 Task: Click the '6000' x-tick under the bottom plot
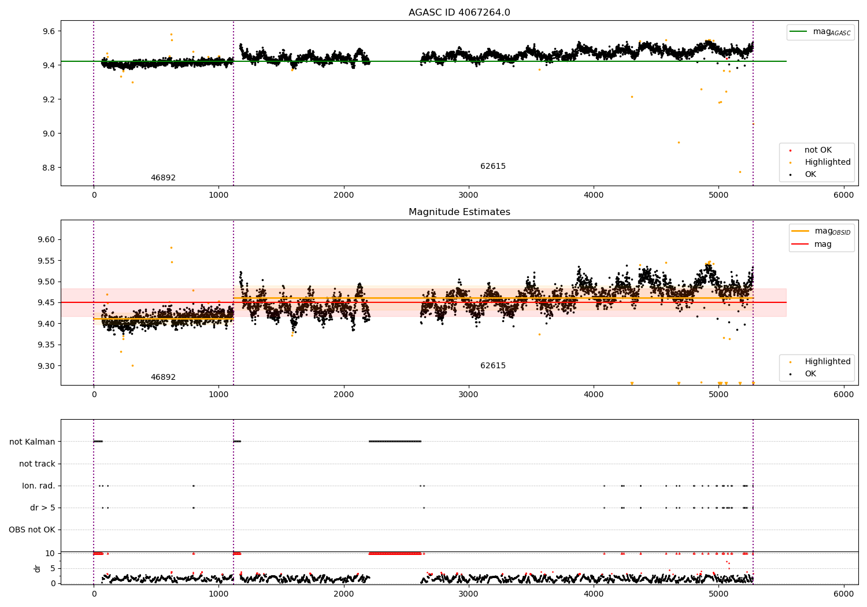(x=844, y=594)
